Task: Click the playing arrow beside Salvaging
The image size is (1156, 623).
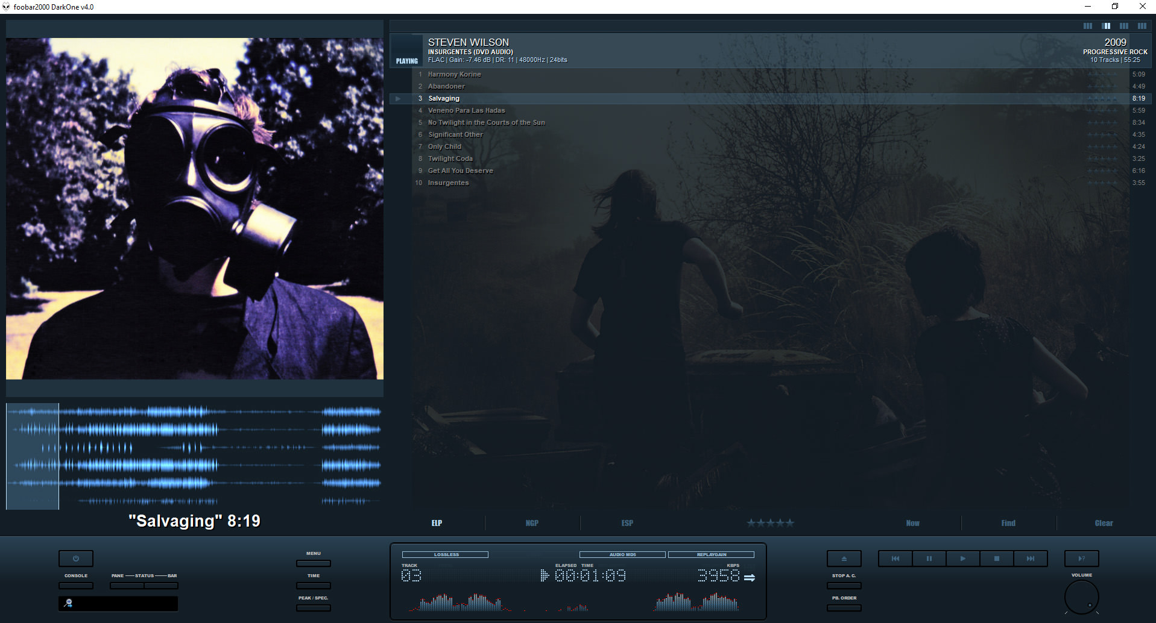Action: coord(398,98)
